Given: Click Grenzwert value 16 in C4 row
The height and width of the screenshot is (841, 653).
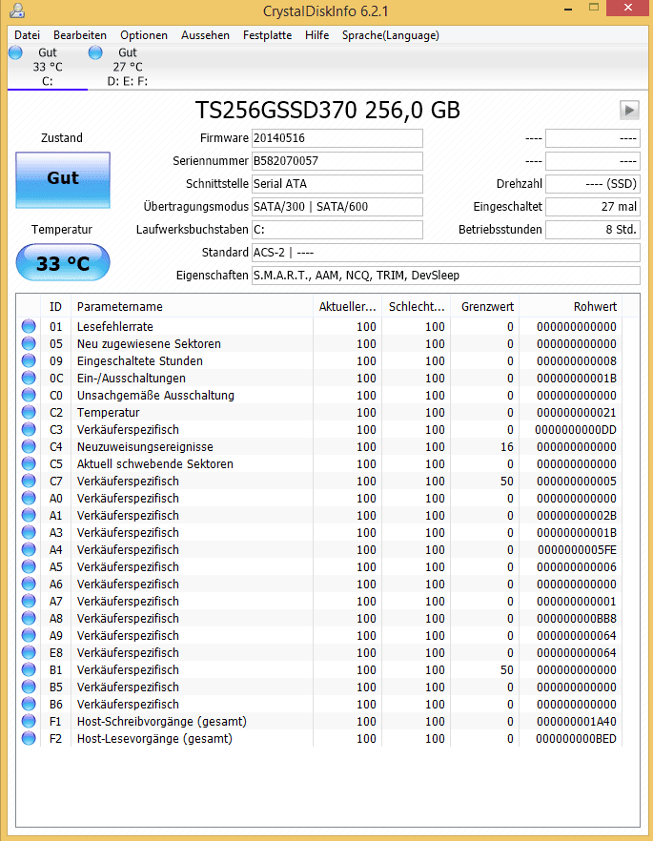Looking at the screenshot, I should [506, 447].
